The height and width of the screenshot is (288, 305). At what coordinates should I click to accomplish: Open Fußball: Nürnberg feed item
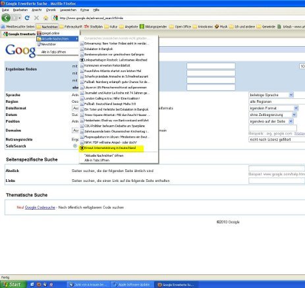119,82
